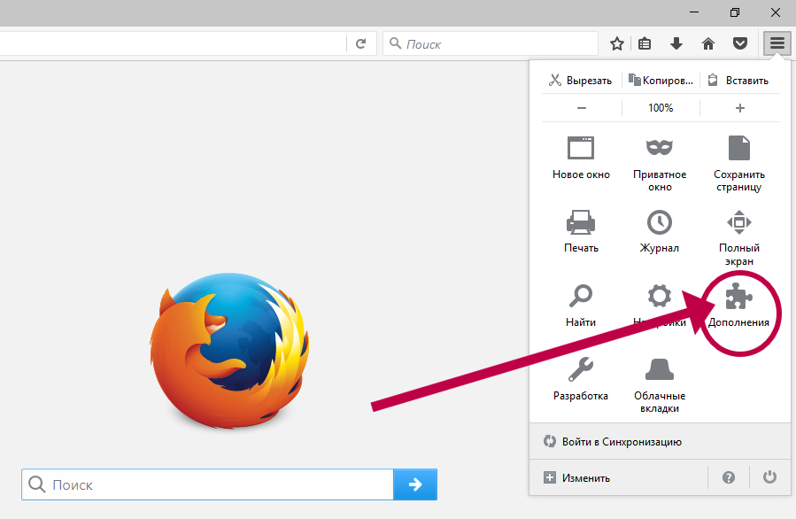Open Приватное окно with mask icon
This screenshot has width=796, height=519.
coord(660,149)
